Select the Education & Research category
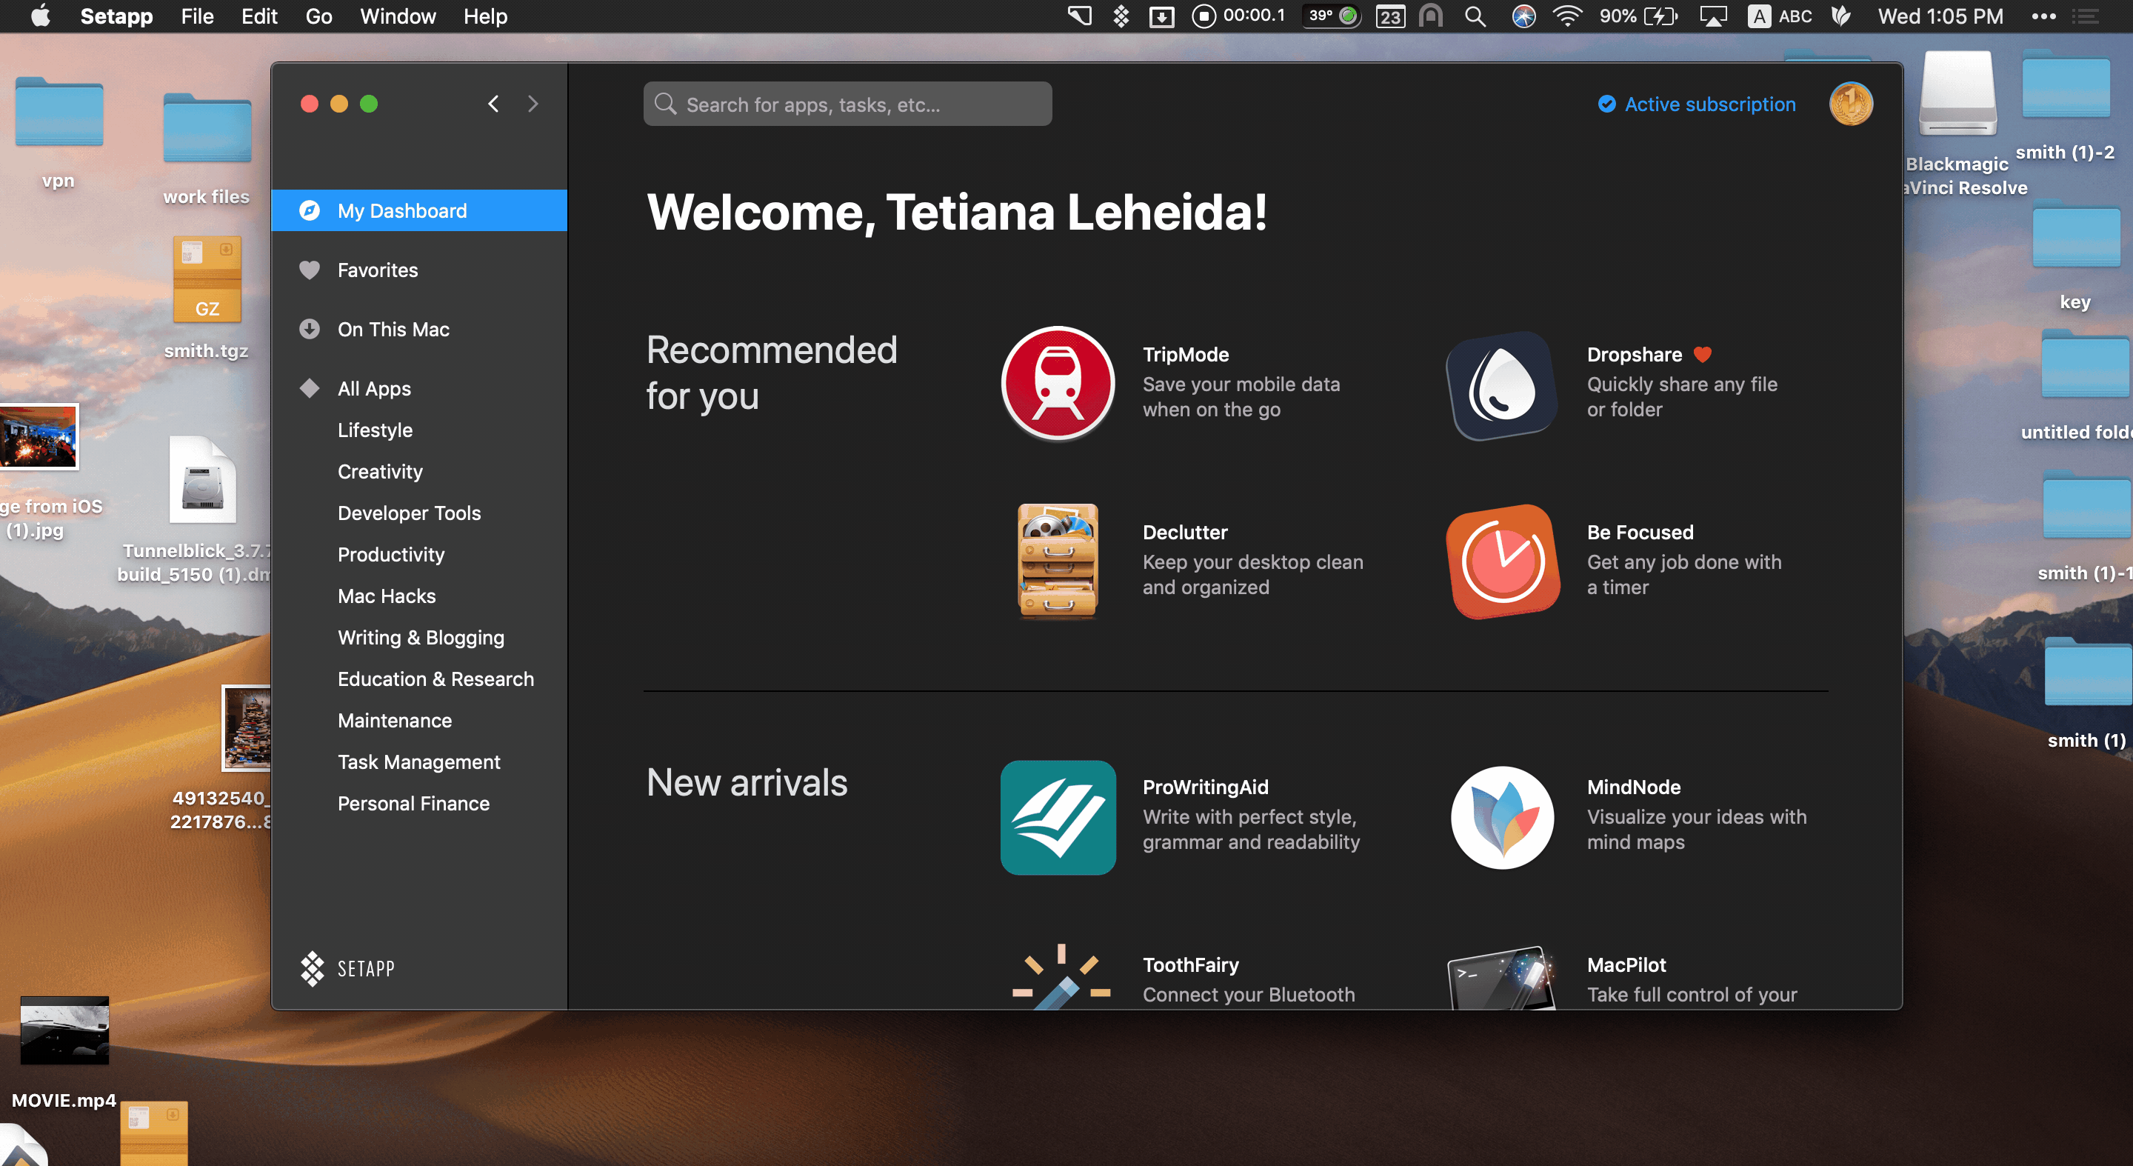The width and height of the screenshot is (2133, 1166). pyautogui.click(x=435, y=679)
